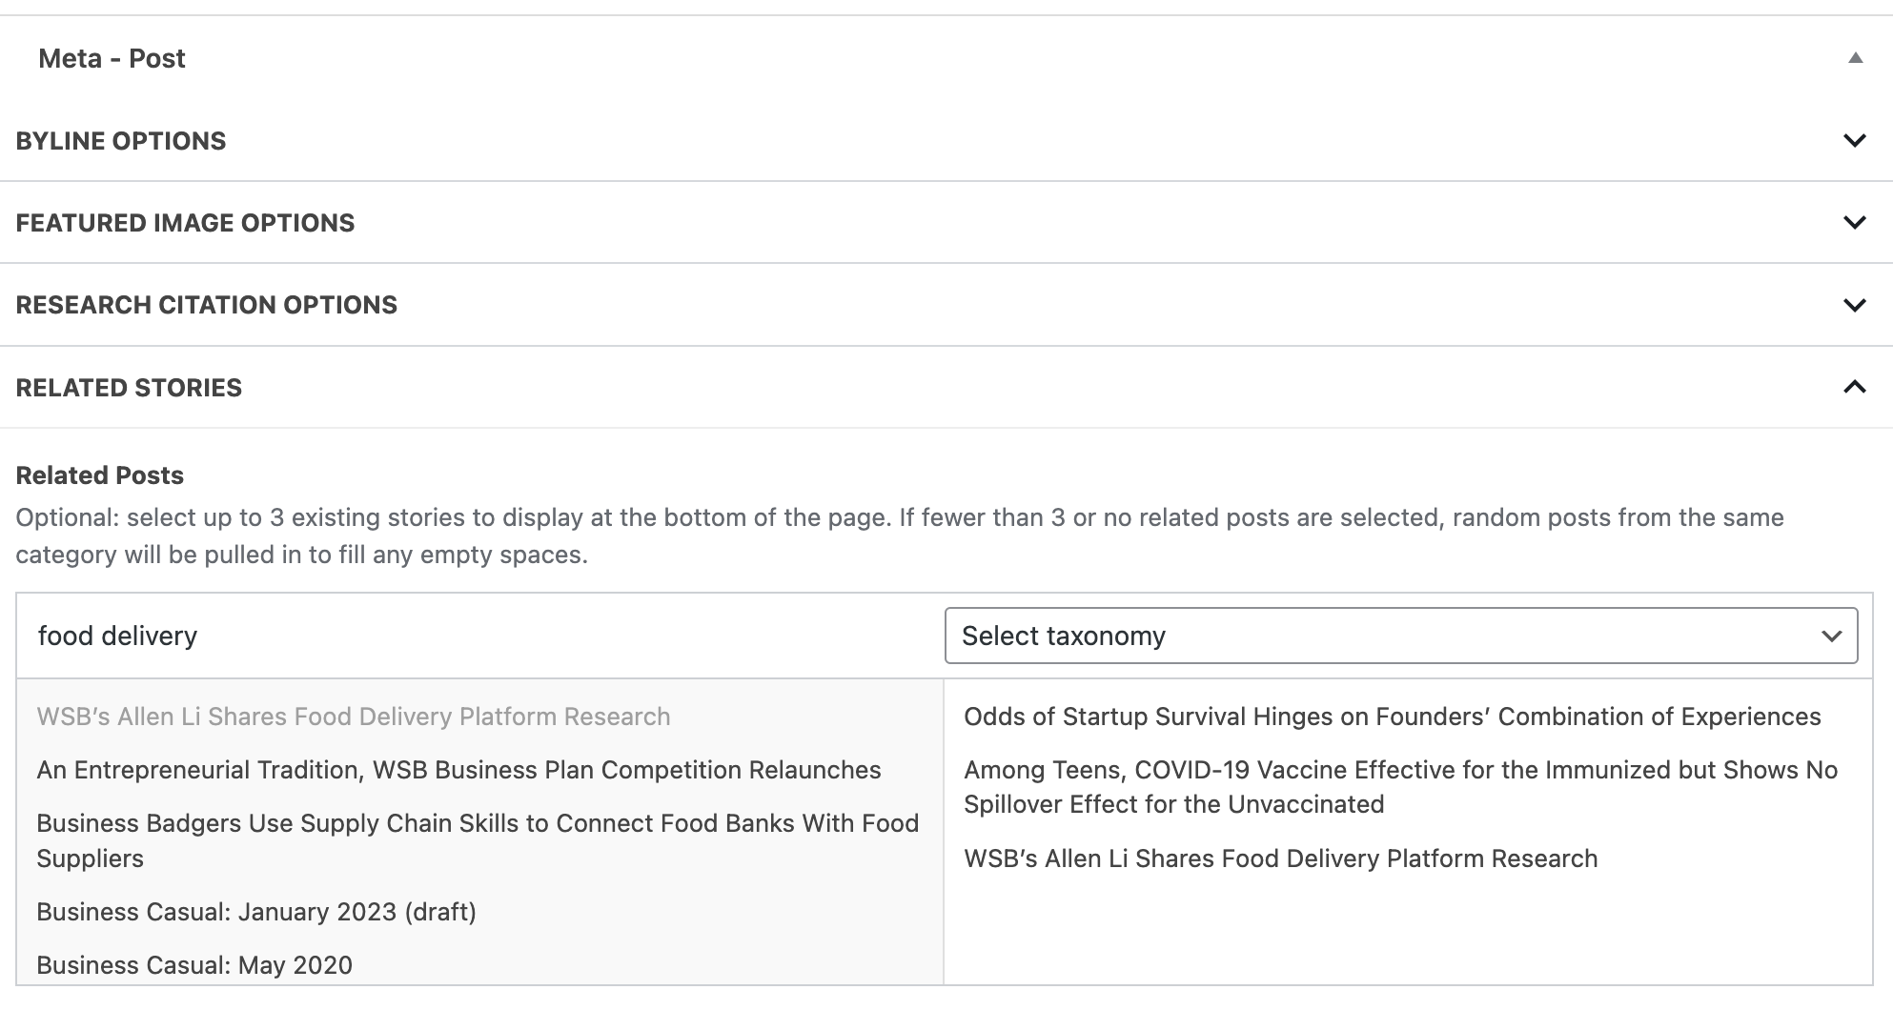Add Business Casual: May 2020 post
The image size is (1893, 1010).
tap(194, 965)
